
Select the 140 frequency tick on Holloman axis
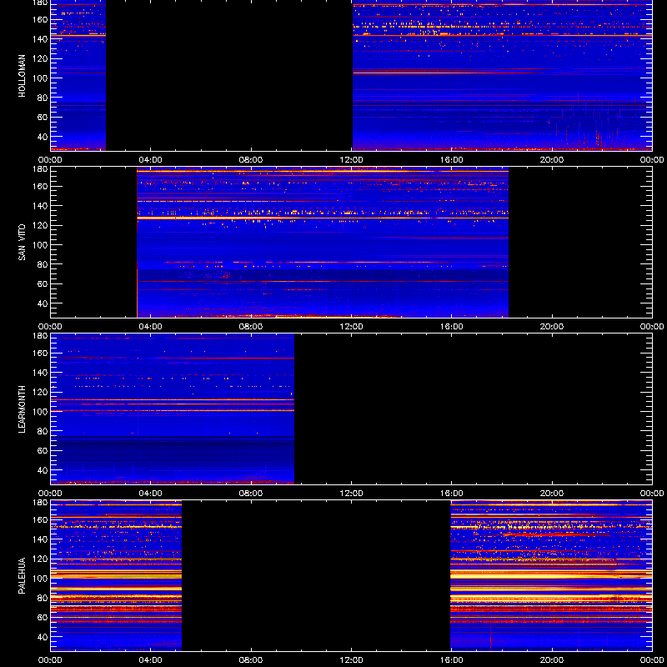[41, 39]
